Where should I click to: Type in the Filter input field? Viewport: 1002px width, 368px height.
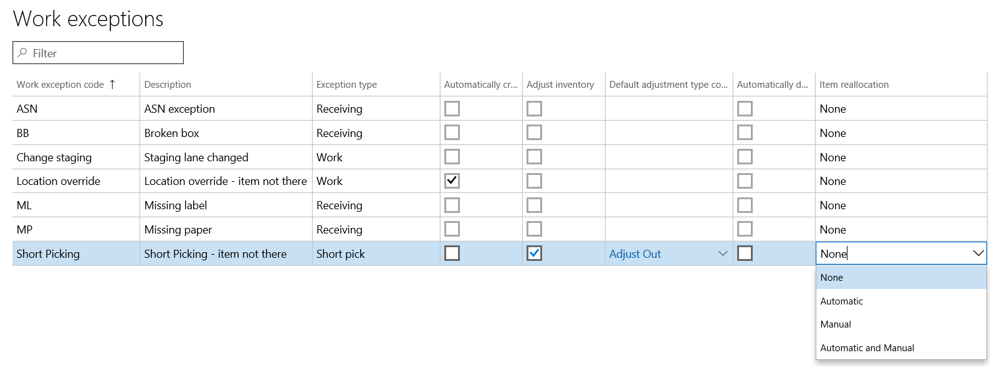[106, 53]
